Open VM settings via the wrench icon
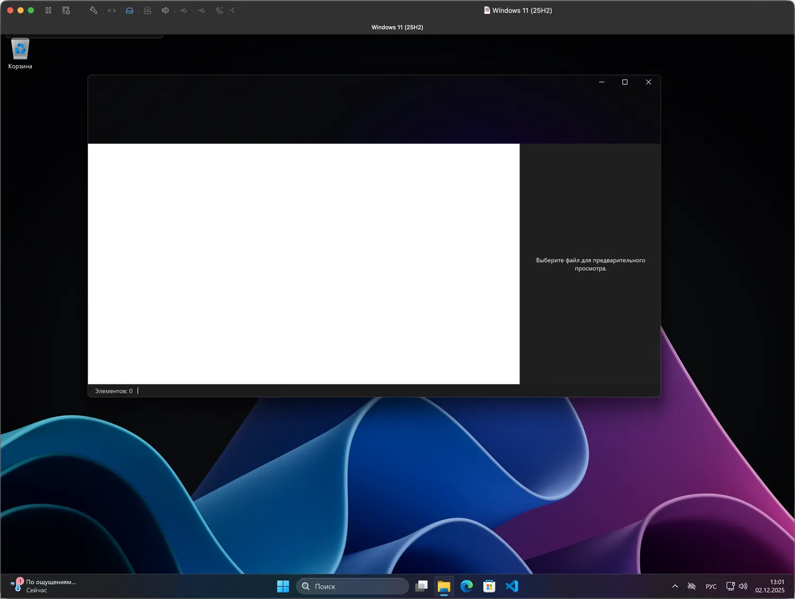 (93, 10)
